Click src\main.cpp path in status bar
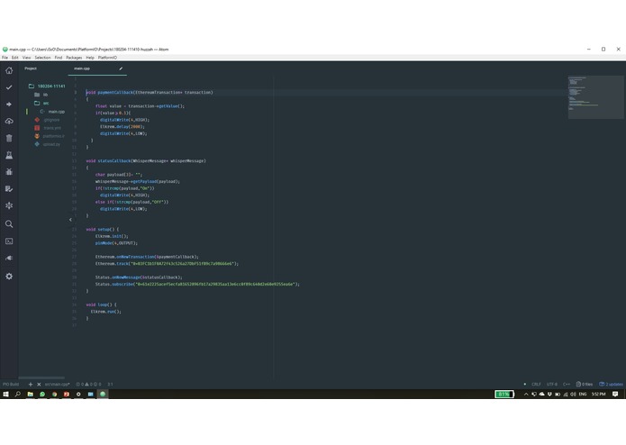 (57, 385)
